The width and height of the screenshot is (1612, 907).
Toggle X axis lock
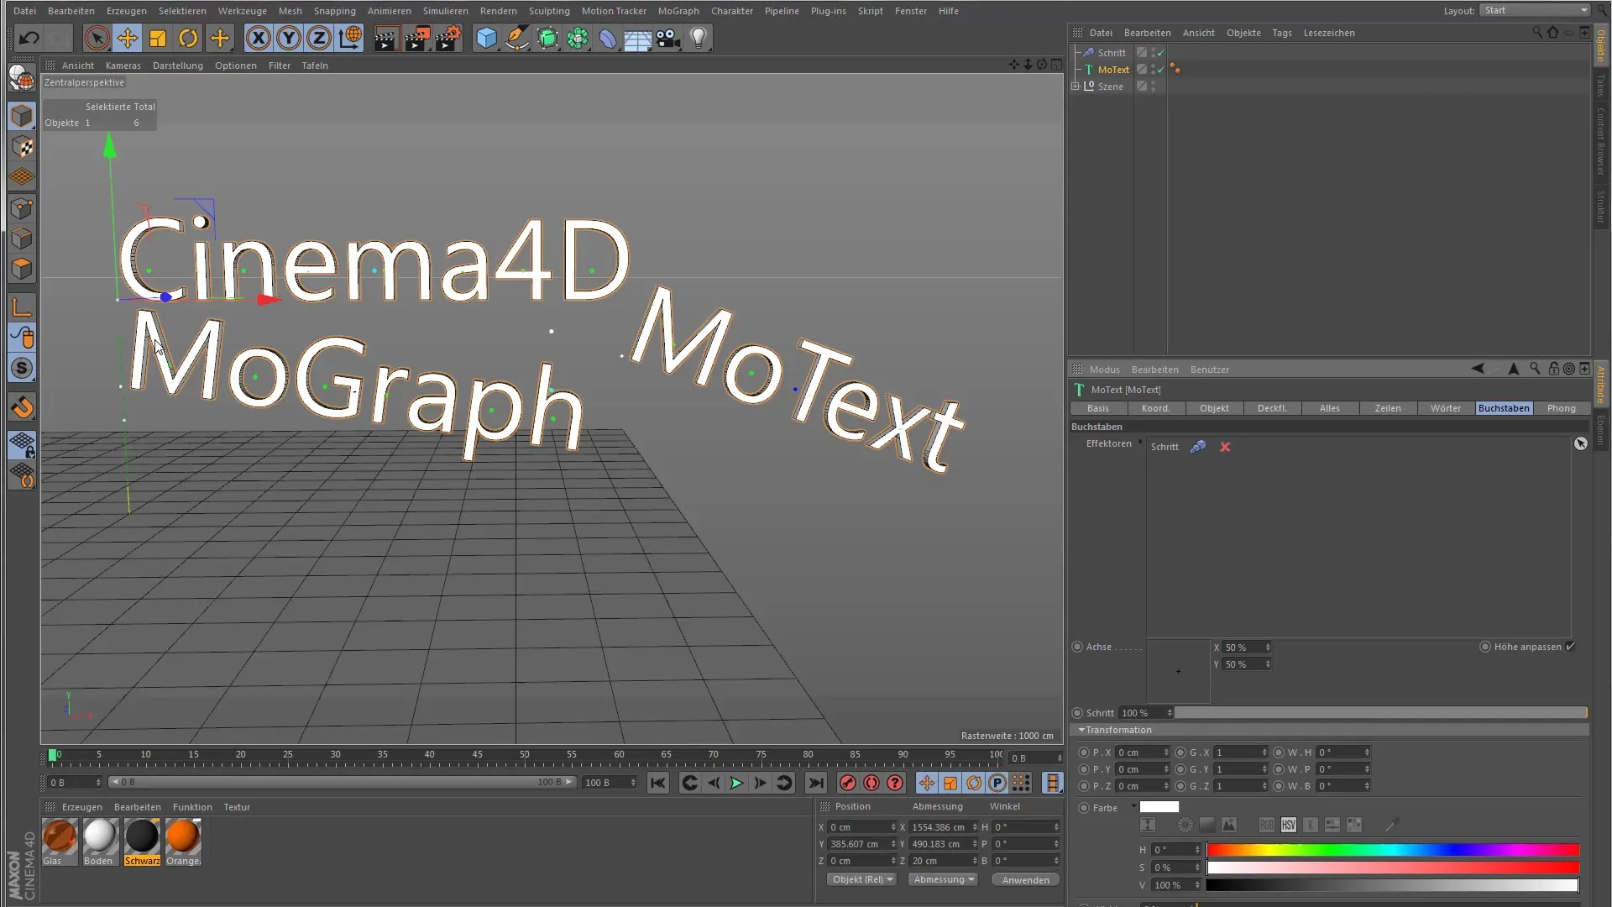(259, 38)
